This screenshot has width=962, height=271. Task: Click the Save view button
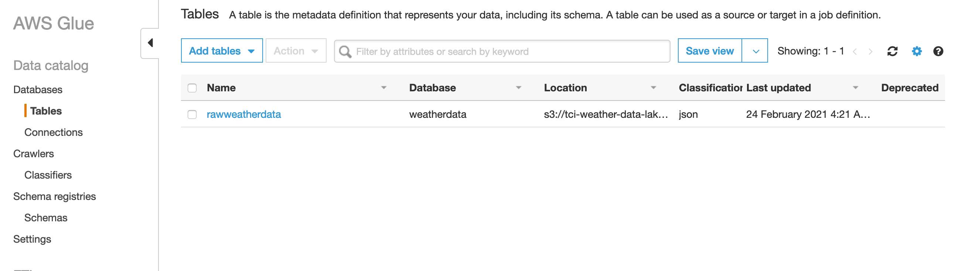710,51
